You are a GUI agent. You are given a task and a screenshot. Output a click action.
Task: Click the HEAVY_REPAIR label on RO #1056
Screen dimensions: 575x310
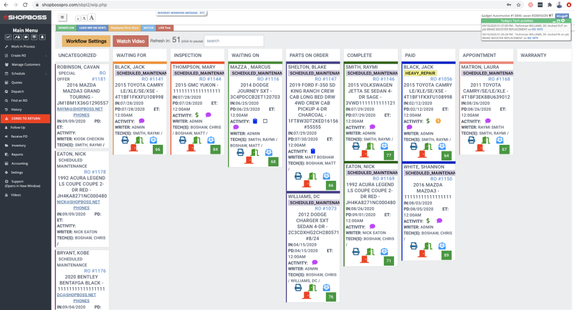coord(420,73)
